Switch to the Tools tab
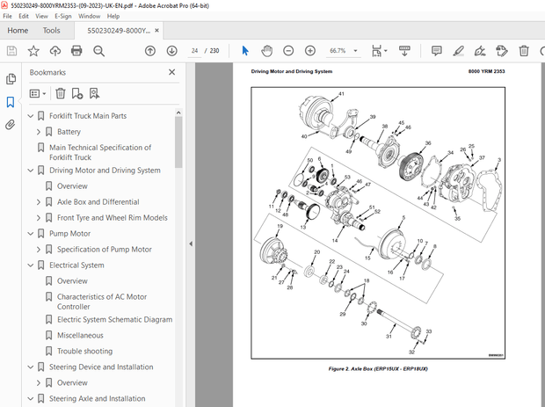This screenshot has height=407, width=545. coord(51,30)
